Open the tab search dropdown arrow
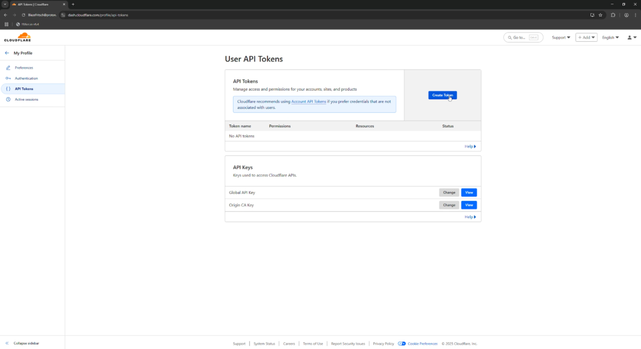The height and width of the screenshot is (349, 641). click(5, 4)
